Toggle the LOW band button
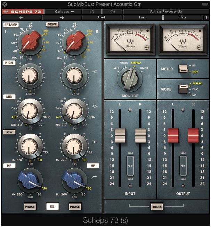Image resolution: width=211 pixels, height=227 pixels. 9,132
